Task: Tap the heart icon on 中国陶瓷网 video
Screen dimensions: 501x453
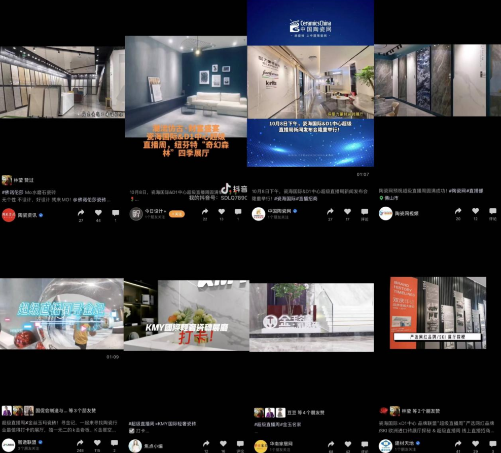Action: pos(347,211)
